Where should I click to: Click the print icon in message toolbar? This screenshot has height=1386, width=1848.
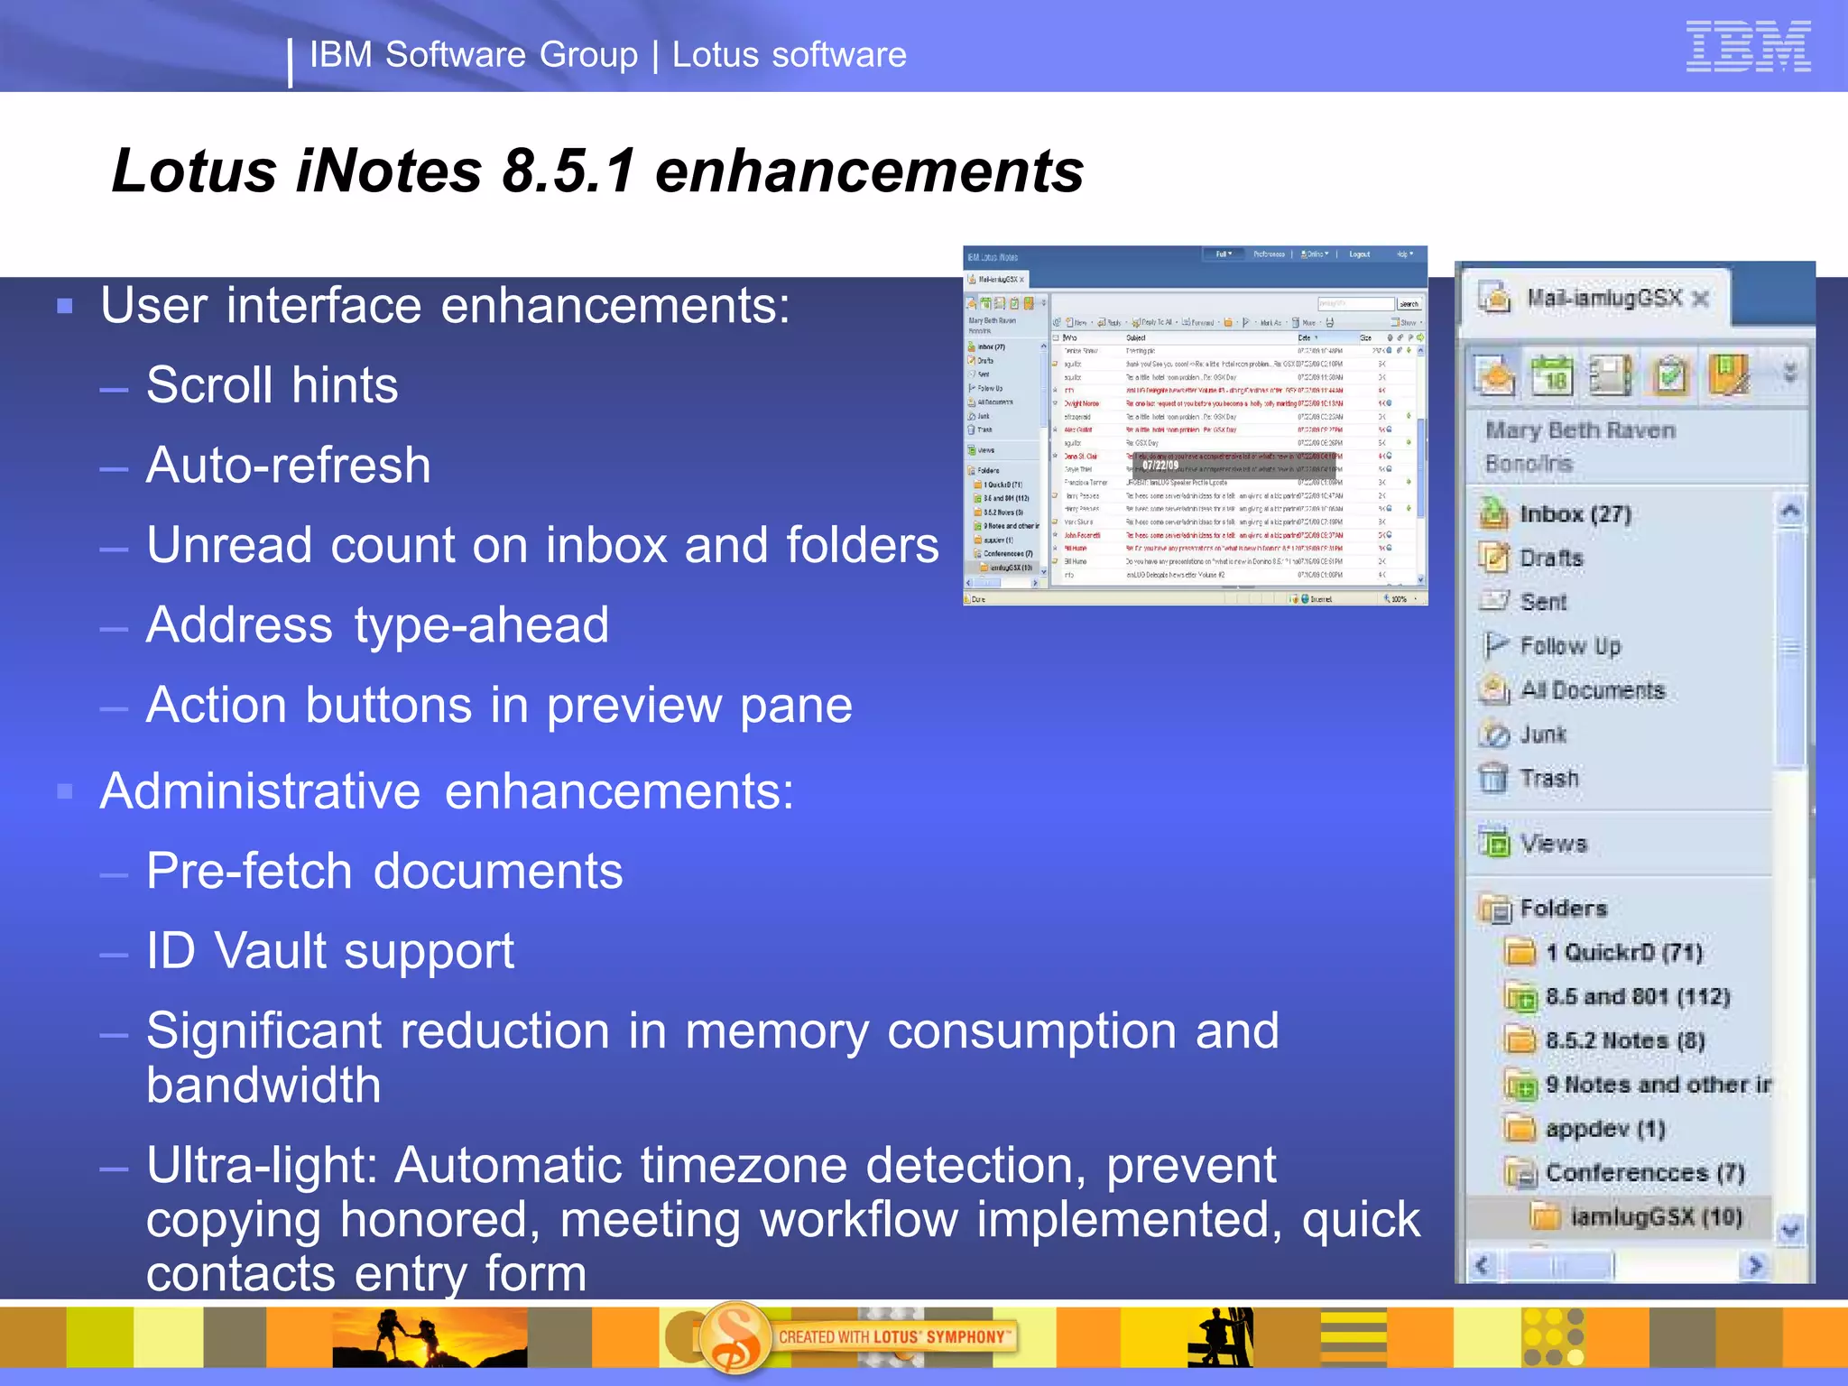click(1330, 322)
